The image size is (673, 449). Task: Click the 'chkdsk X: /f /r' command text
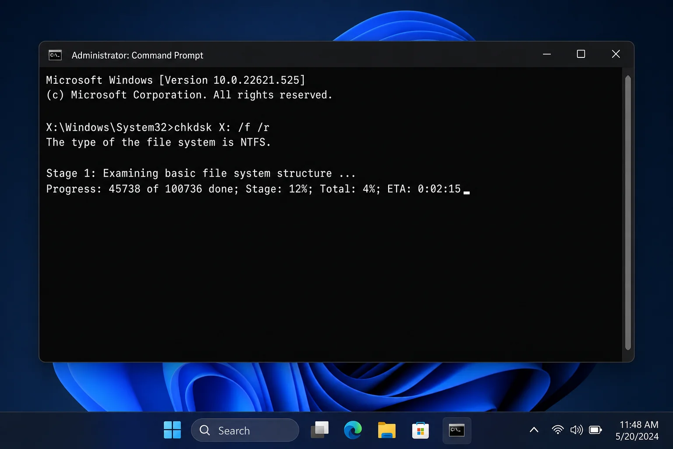(x=222, y=127)
